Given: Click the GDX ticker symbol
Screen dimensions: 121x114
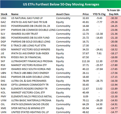Looking at the screenshot, I should click(x=3, y=50).
